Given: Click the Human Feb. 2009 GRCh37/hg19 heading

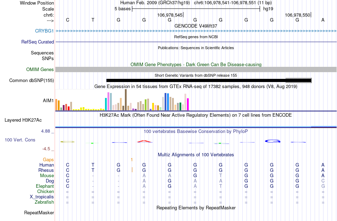Looking at the screenshot, I should [x=155, y=3].
